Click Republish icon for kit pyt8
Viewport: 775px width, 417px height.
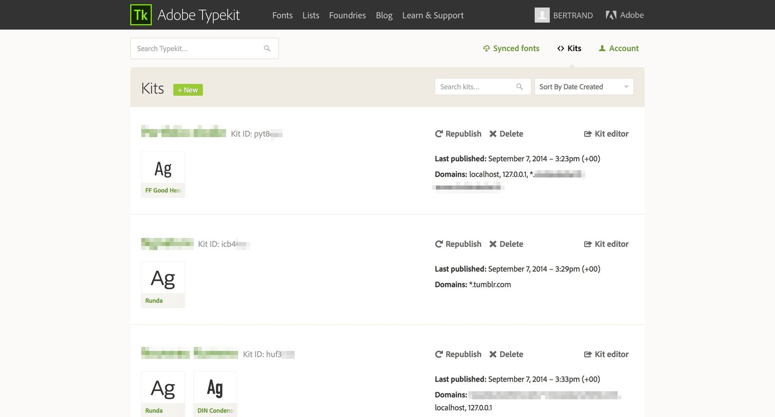point(439,134)
